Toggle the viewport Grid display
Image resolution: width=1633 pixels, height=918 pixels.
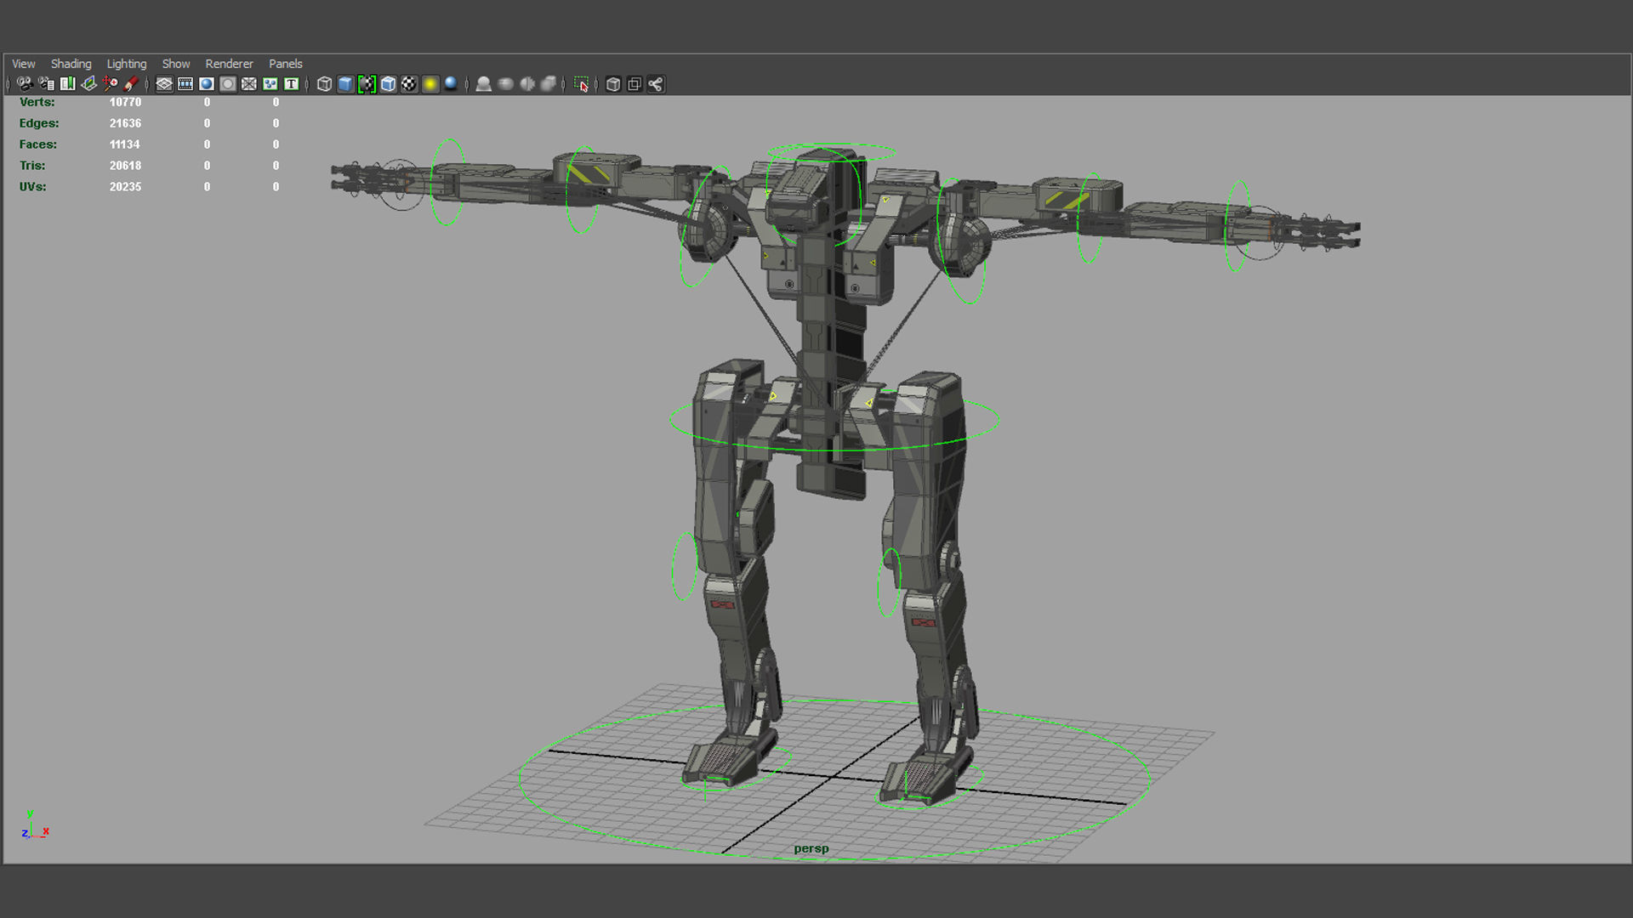pos(164,84)
